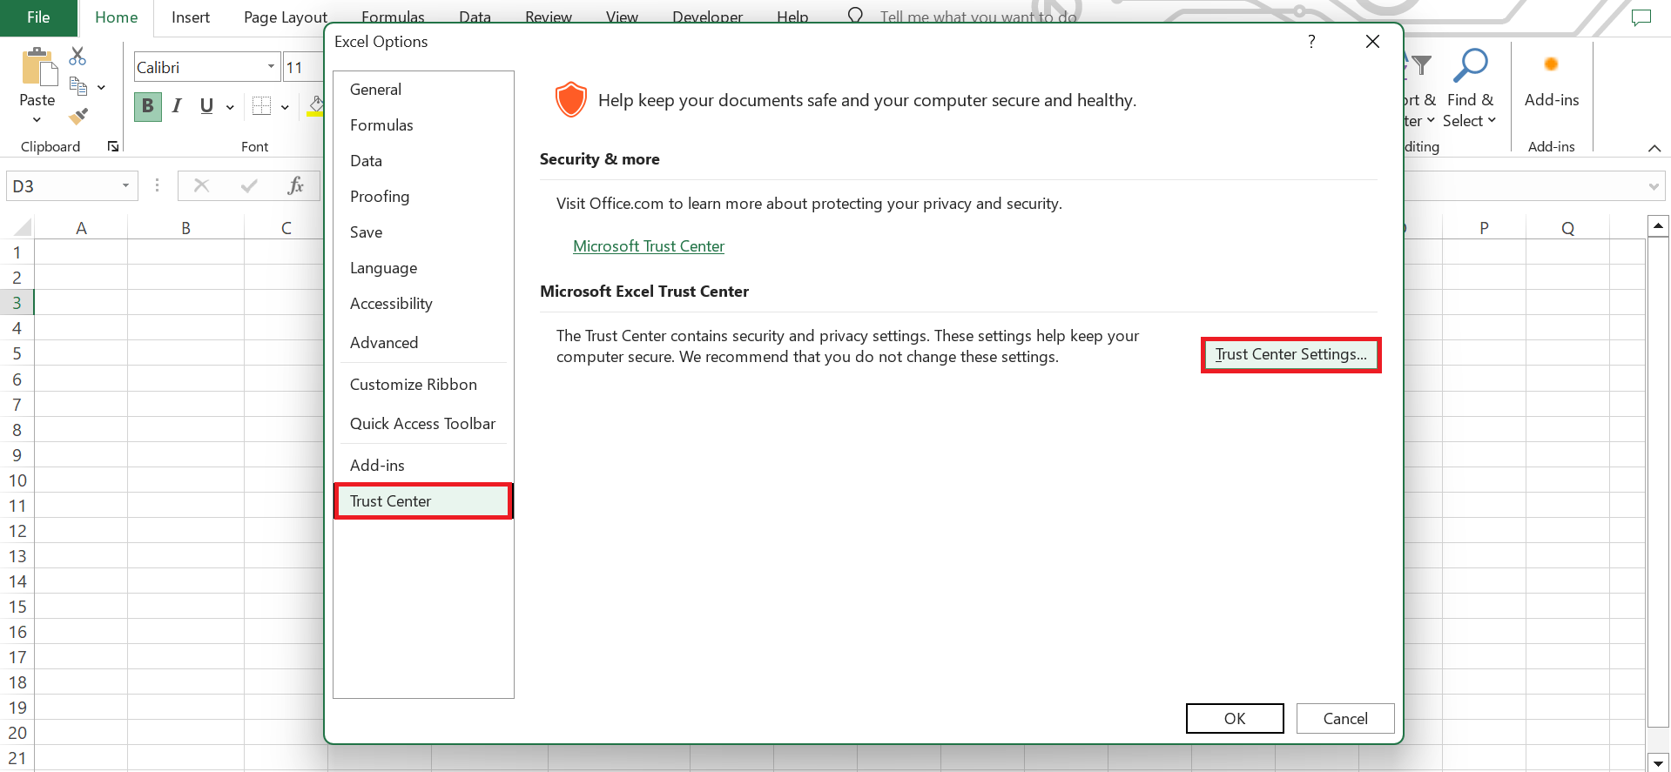Click the Copy icon in Clipboard group
Image resolution: width=1671 pixels, height=772 pixels.
click(78, 86)
